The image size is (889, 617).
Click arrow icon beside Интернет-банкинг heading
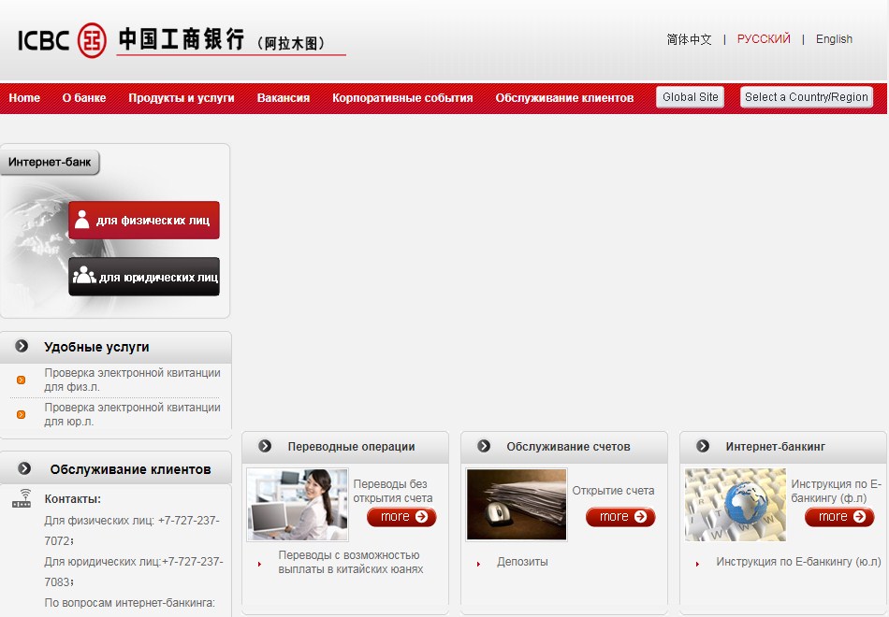click(703, 447)
